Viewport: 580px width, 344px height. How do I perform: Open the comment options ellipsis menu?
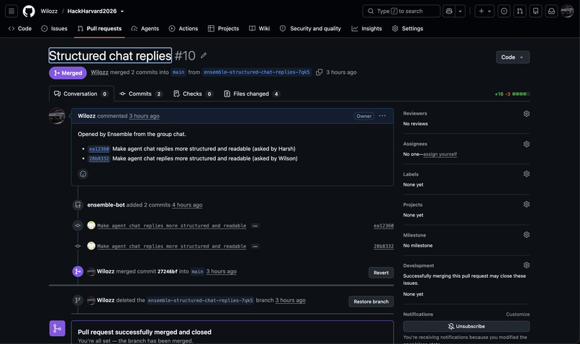tap(382, 116)
